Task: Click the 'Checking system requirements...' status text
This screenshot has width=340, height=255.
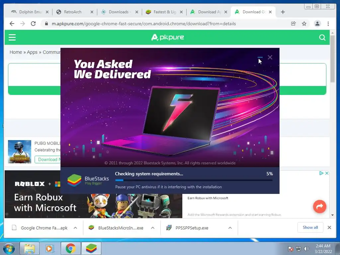Action: point(149,174)
